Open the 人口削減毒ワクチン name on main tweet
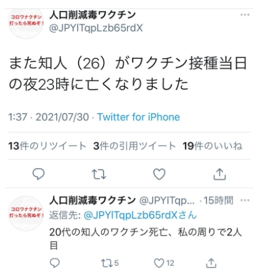 click(x=92, y=15)
